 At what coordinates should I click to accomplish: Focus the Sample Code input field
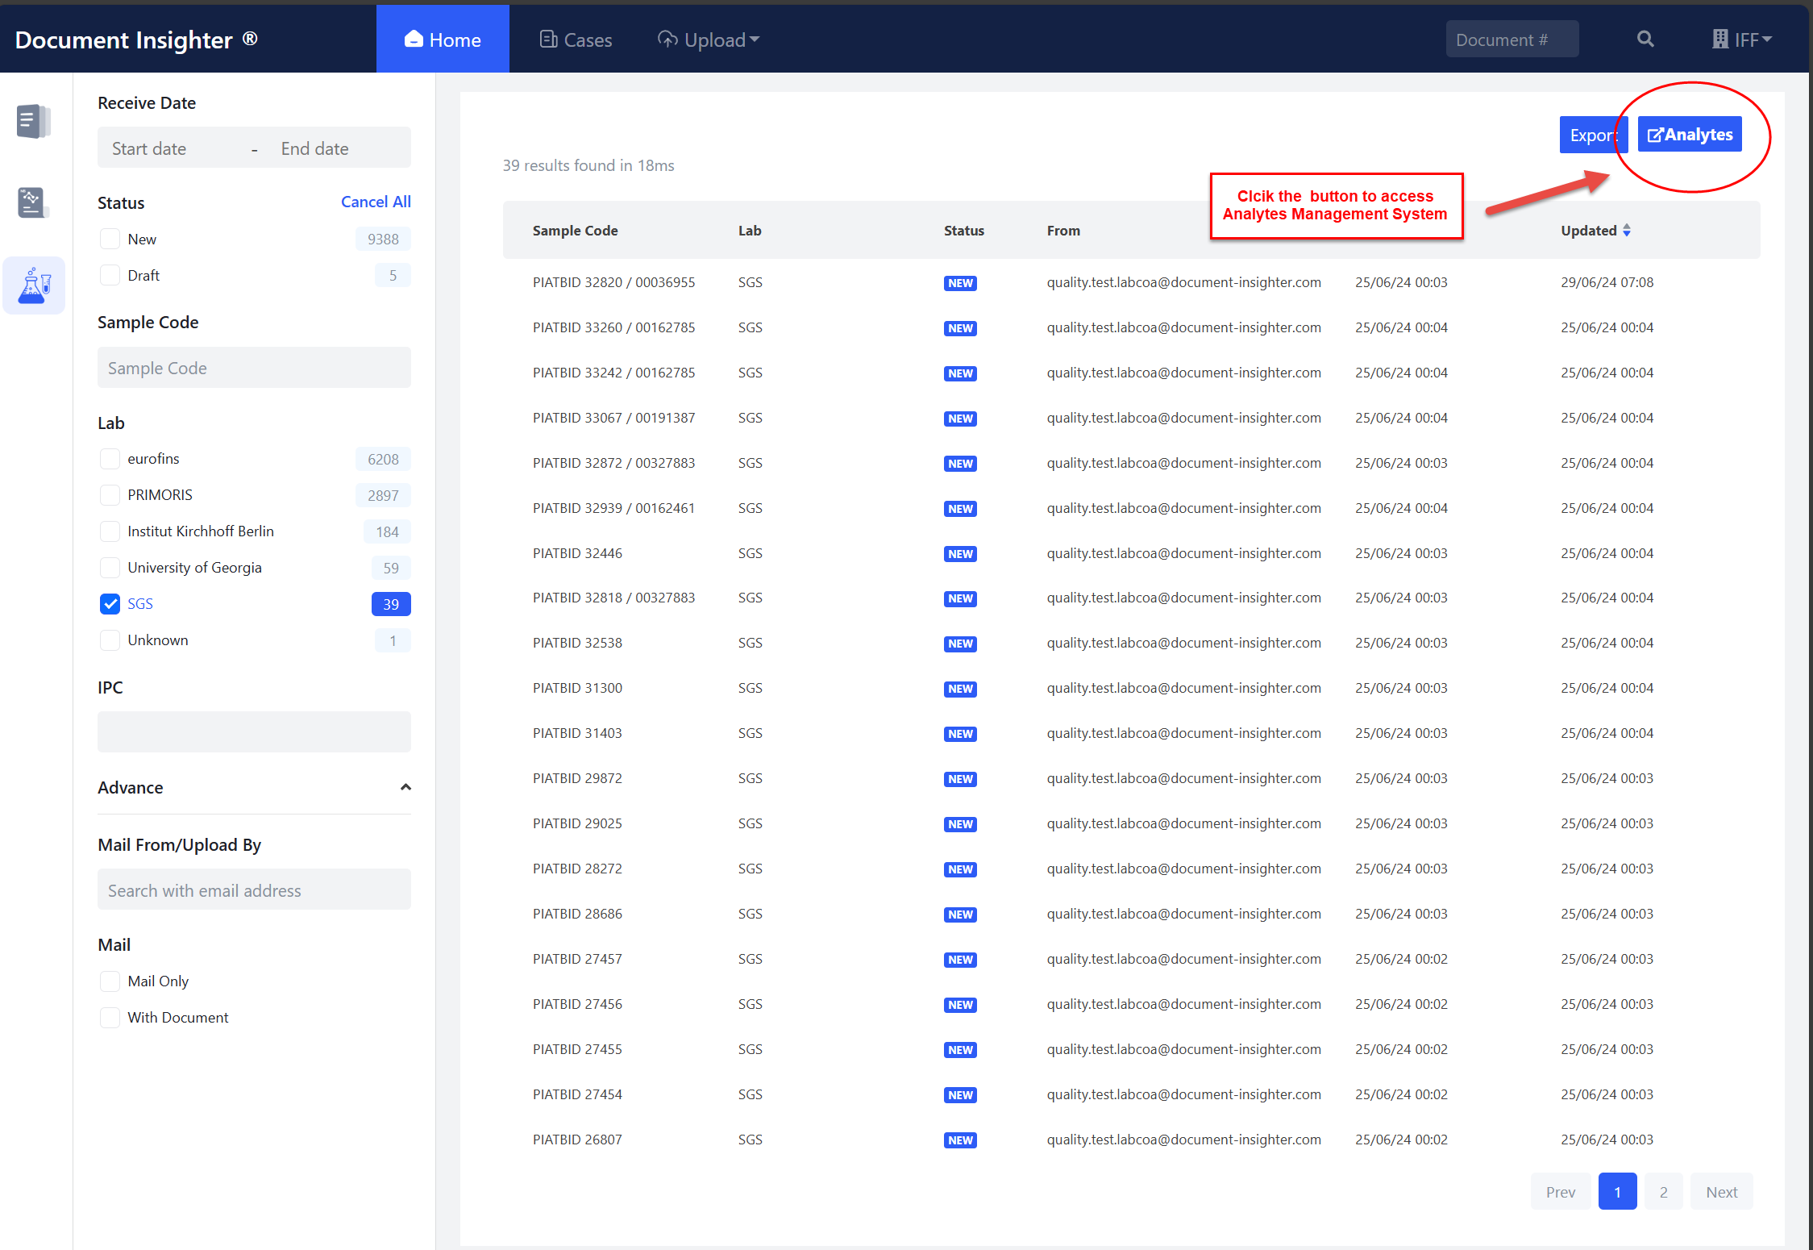[254, 368]
